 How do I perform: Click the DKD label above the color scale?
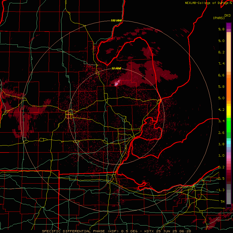227,16
